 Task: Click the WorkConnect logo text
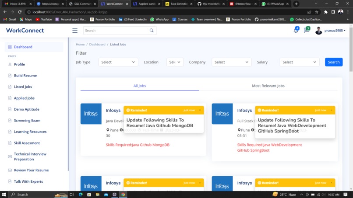point(25,30)
